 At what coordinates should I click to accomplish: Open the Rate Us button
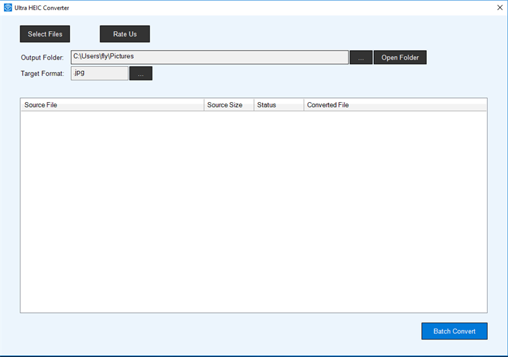pos(125,34)
